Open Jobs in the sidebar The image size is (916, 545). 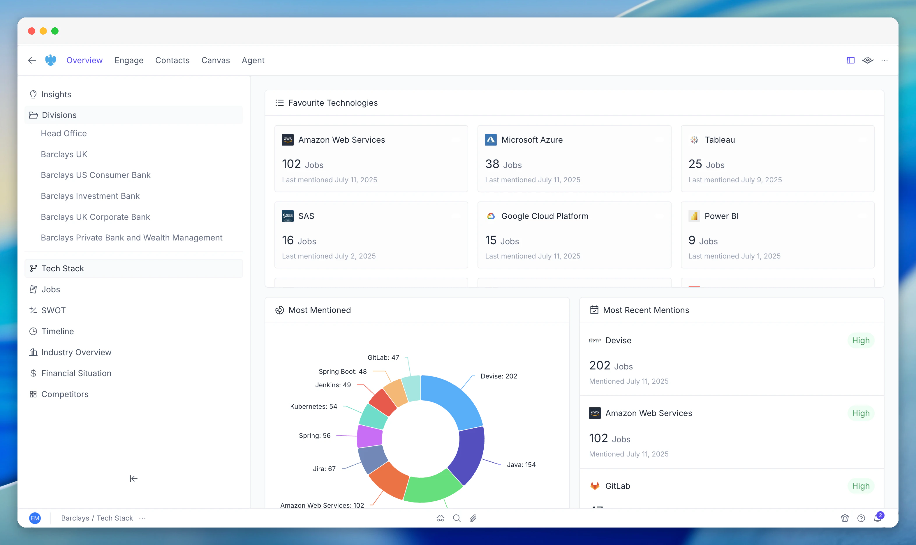click(x=134, y=289)
